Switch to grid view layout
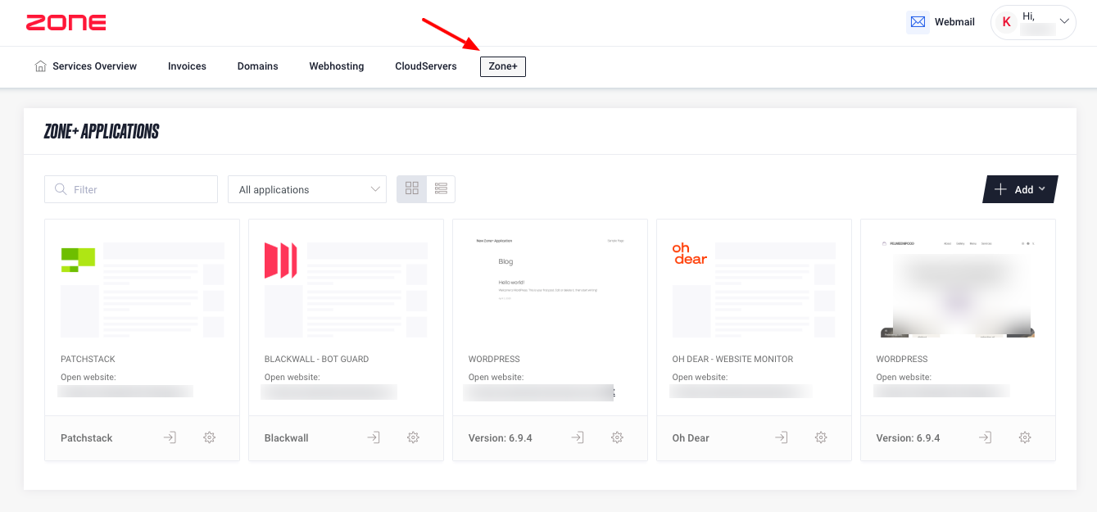This screenshot has height=512, width=1097. coord(412,189)
